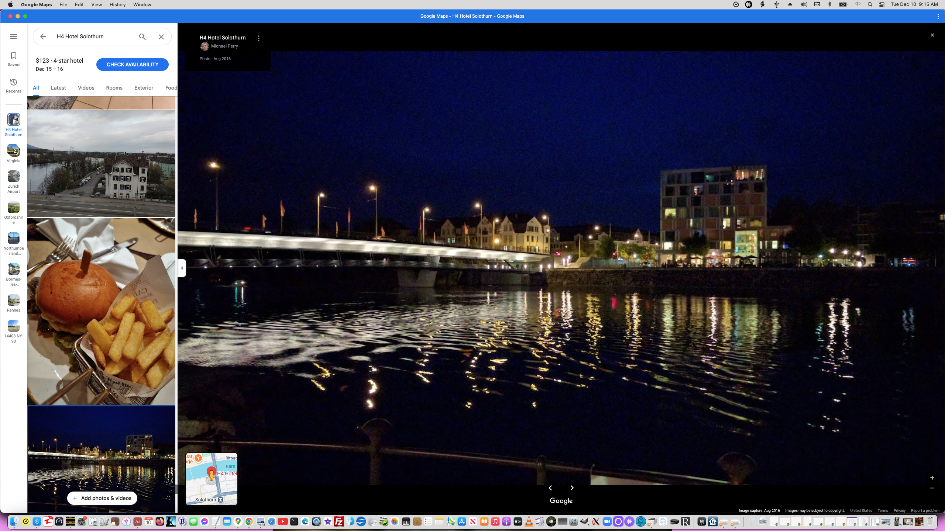Select the Exterior photos tab
This screenshot has width=945, height=531.
[144, 88]
